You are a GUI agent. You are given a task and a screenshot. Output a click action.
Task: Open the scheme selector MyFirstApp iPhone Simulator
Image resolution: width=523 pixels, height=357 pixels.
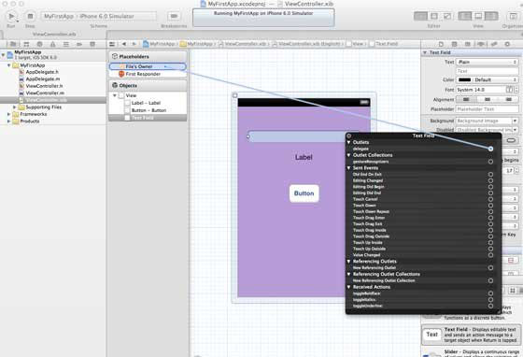tap(98, 16)
